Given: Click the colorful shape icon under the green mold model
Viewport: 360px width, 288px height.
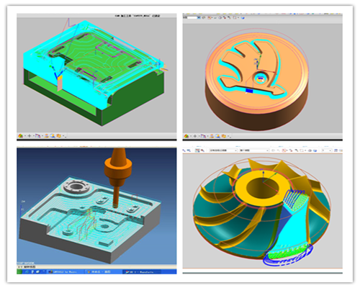Looking at the screenshot, I should [21, 136].
